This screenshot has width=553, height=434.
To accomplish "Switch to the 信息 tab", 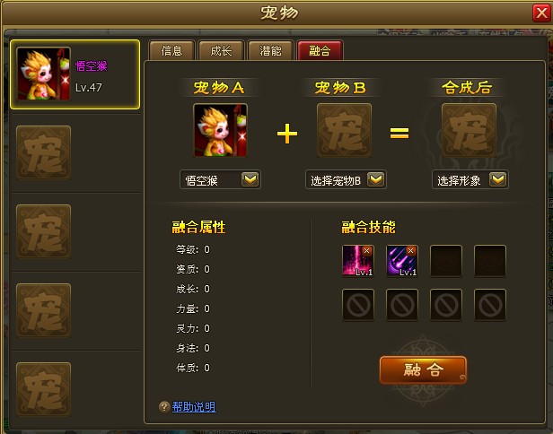I will [x=171, y=51].
